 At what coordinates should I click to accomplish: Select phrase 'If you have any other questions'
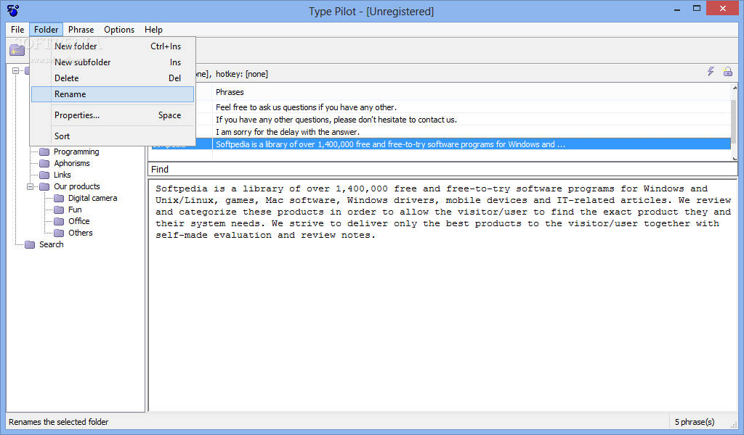pyautogui.click(x=336, y=120)
